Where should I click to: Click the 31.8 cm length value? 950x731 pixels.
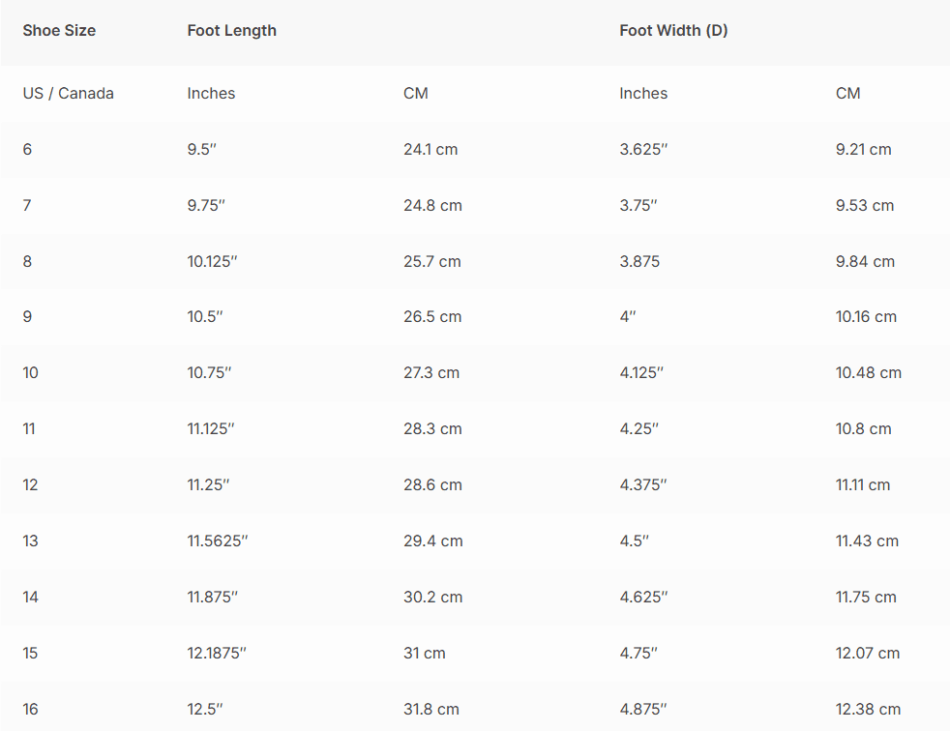[x=430, y=709]
